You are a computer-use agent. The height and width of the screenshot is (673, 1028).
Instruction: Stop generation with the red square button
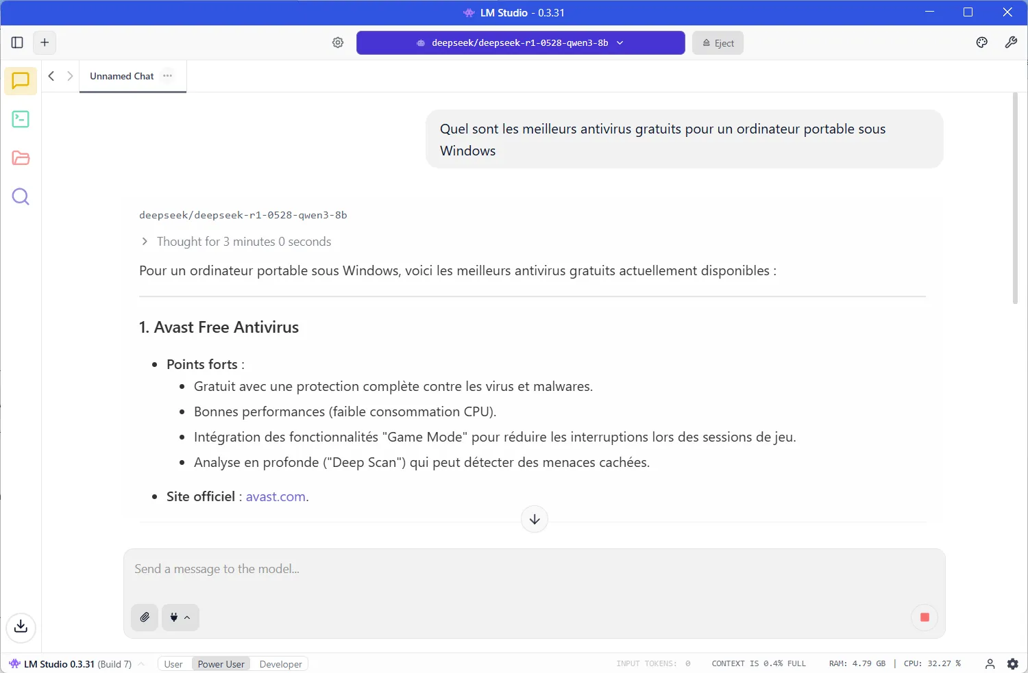point(924,617)
